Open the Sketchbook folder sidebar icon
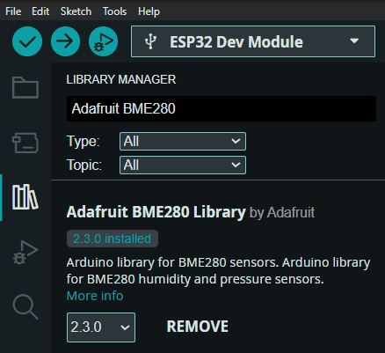 25,87
